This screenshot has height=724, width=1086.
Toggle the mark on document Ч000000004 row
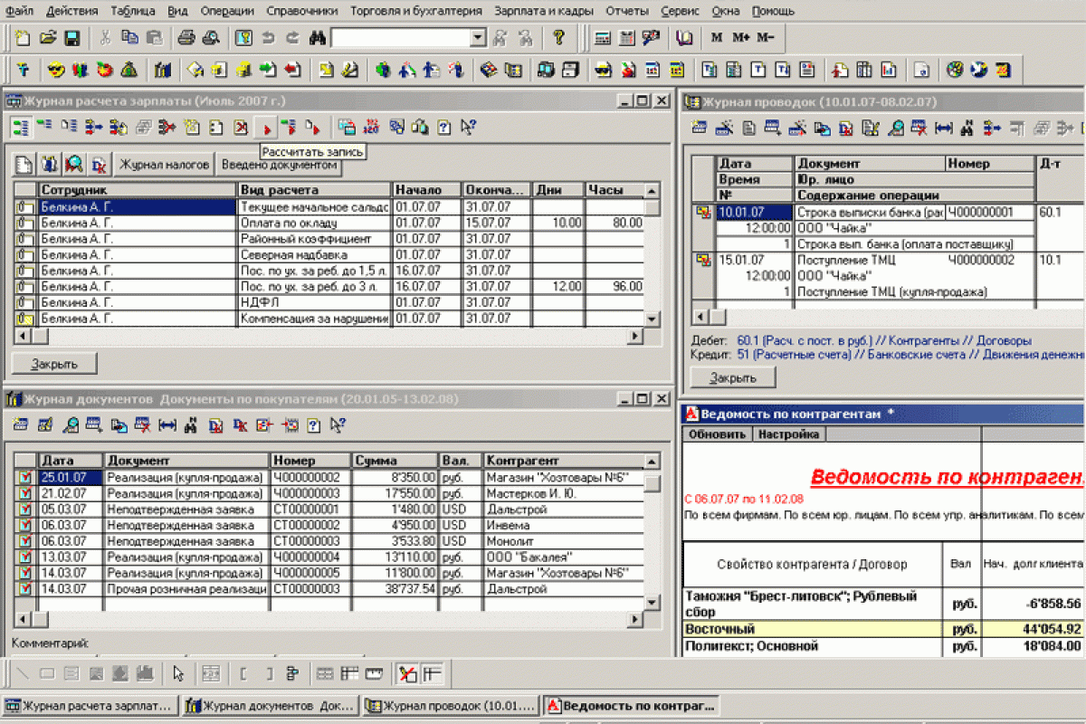click(25, 557)
